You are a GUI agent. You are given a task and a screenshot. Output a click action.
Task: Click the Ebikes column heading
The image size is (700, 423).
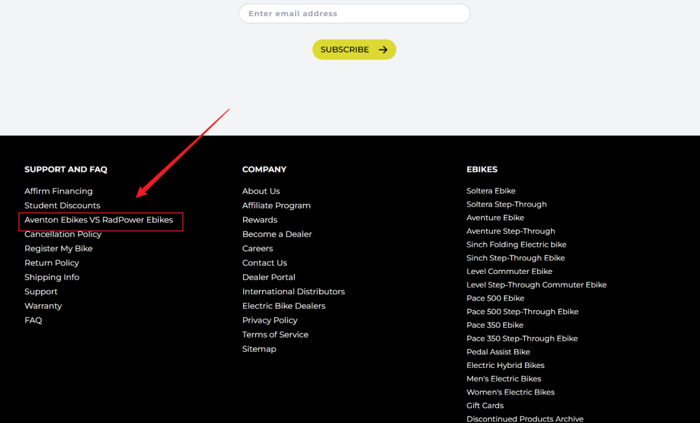[482, 170]
